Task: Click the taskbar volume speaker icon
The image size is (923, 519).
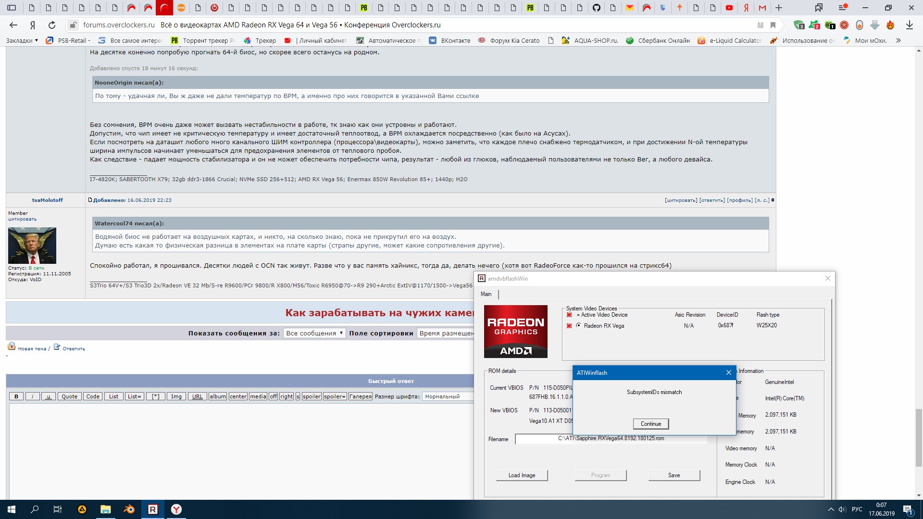Action: point(842,509)
